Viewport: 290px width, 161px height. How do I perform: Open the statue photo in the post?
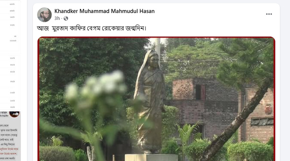click(x=156, y=99)
